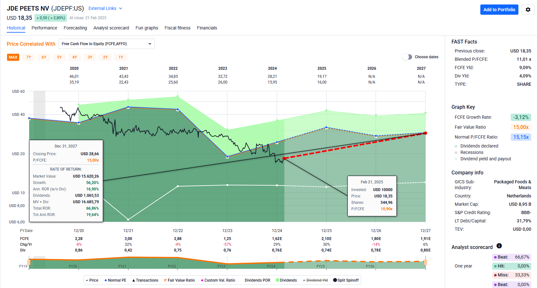The image size is (537, 288).
Task: Click the right handle of timeline range slider
Action: tap(425, 262)
